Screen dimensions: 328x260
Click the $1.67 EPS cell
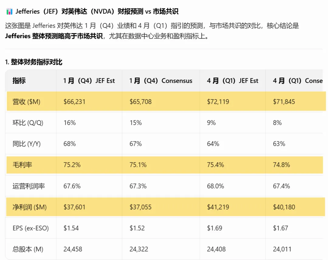281,228
